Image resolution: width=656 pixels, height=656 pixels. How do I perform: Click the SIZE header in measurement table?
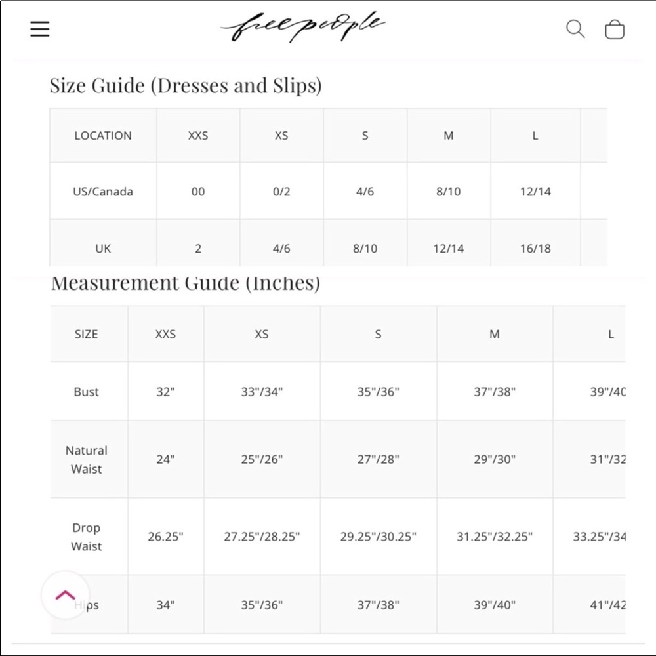point(87,334)
